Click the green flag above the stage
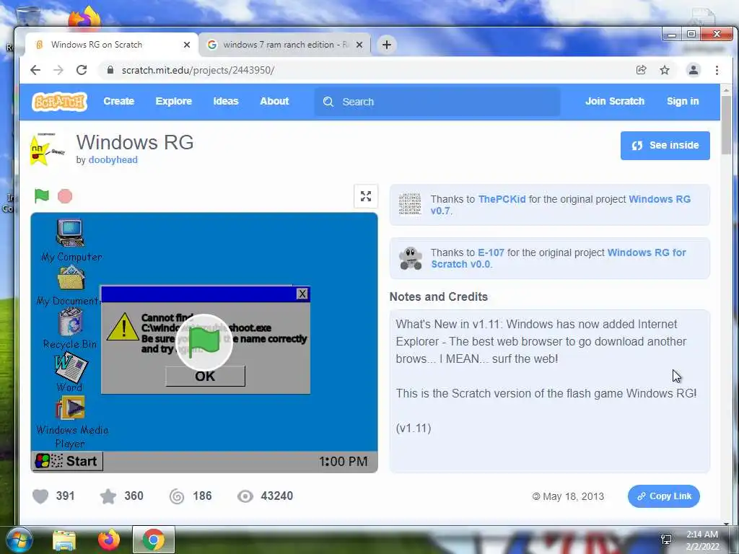Image resolution: width=739 pixels, height=554 pixels. tap(41, 195)
